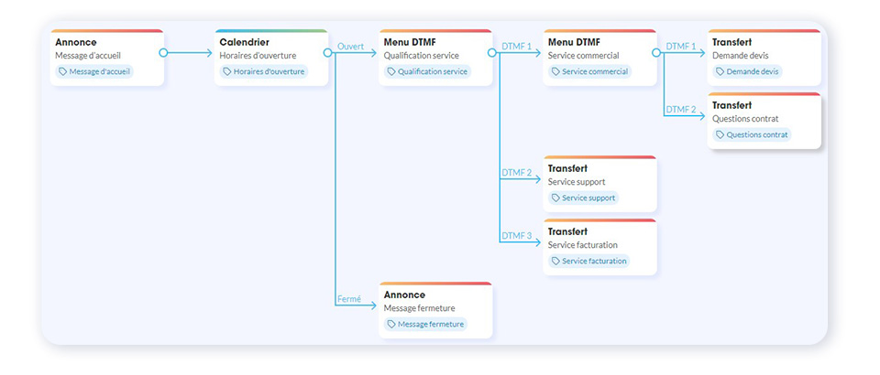
Task: Click the tag icon in Qualification service chip
Action: [x=391, y=71]
